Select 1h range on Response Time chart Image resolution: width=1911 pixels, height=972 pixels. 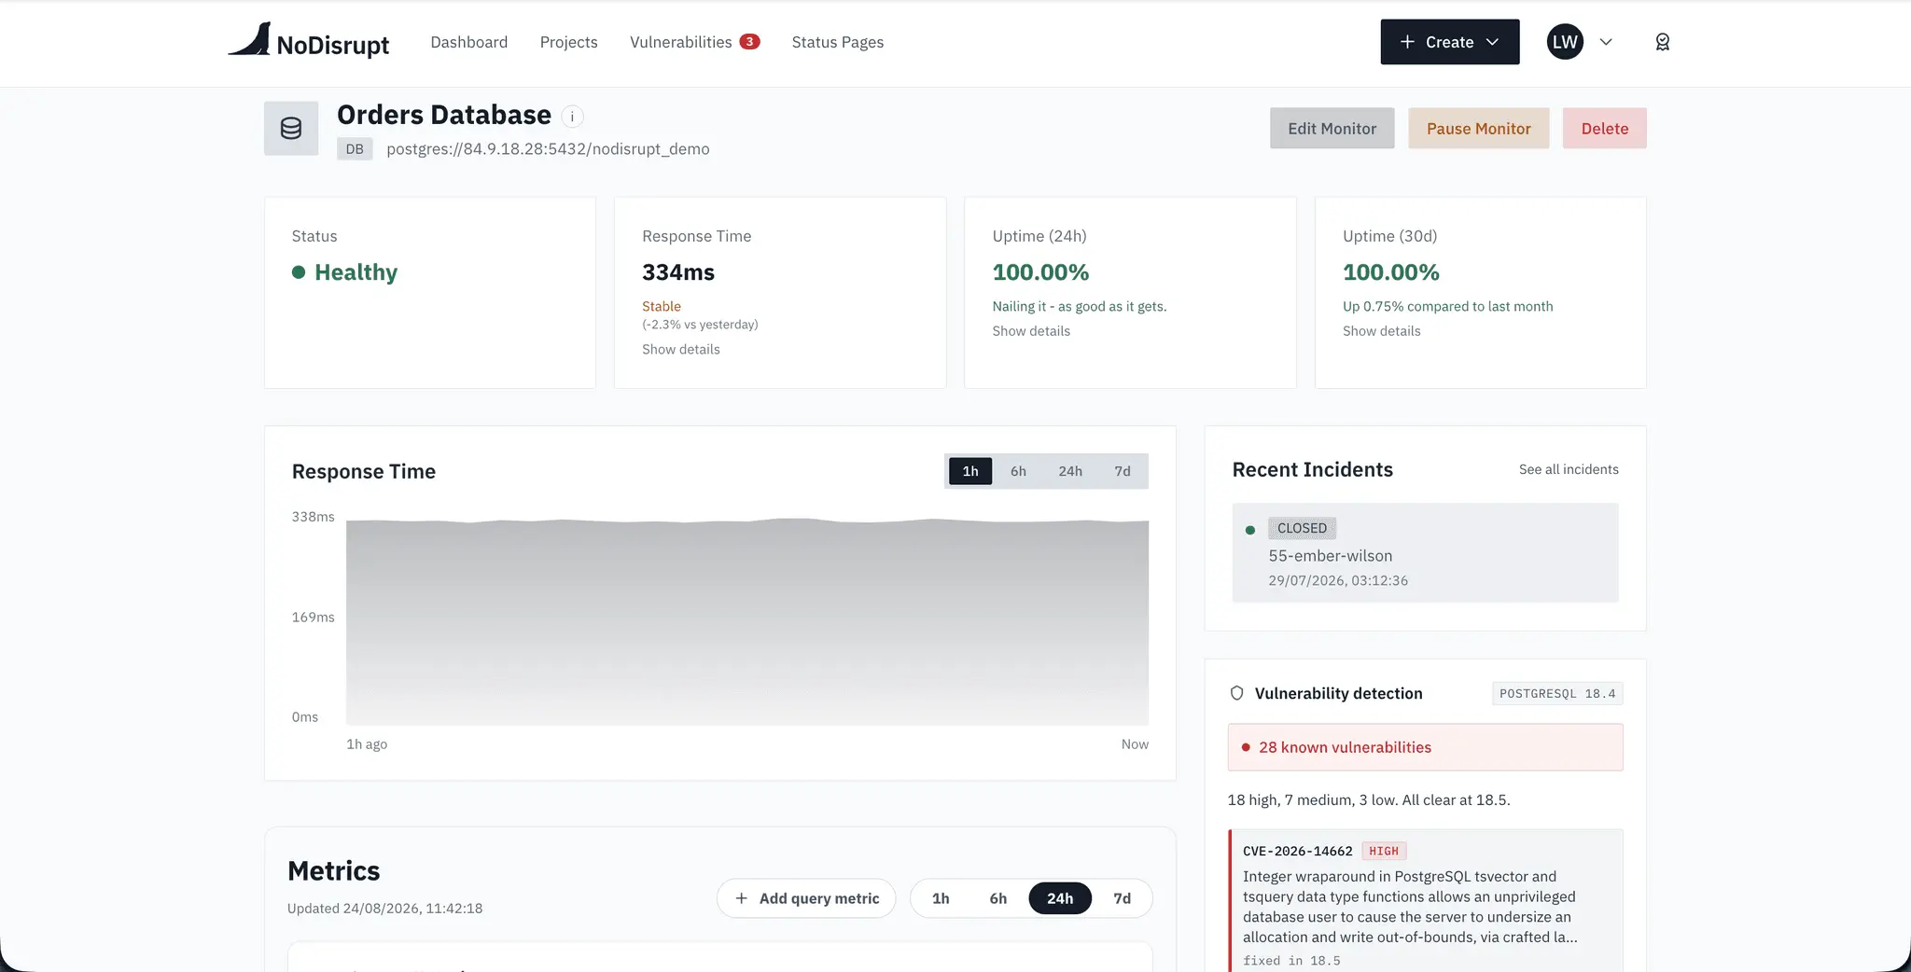coord(970,471)
